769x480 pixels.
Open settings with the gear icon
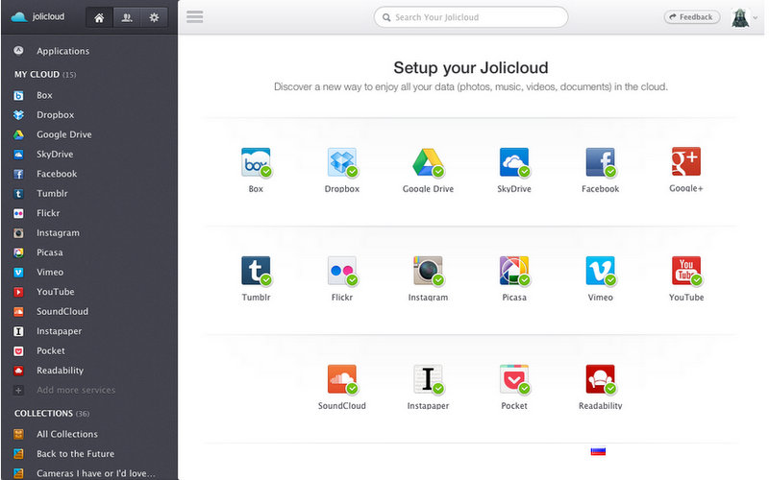point(154,17)
